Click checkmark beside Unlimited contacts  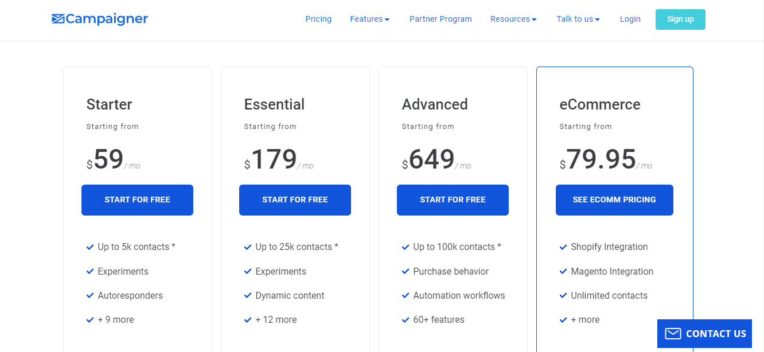[x=563, y=296]
